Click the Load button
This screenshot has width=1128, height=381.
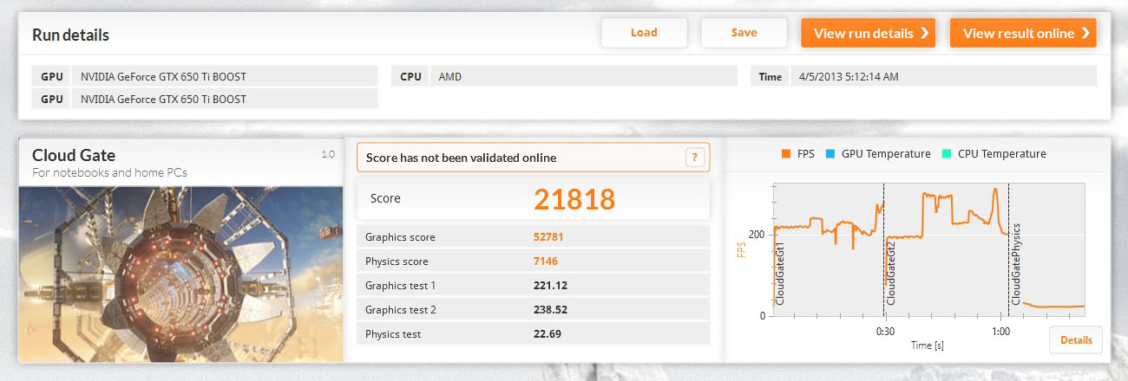(x=644, y=33)
